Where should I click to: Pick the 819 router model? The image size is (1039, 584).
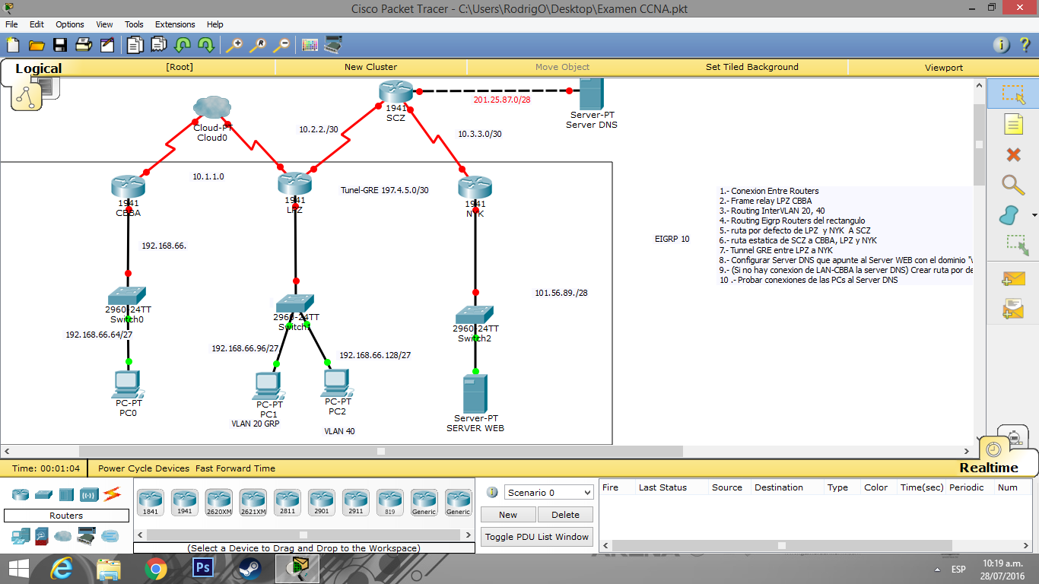(x=389, y=503)
